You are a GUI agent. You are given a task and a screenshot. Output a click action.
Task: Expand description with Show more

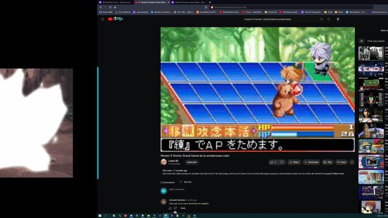338,173
